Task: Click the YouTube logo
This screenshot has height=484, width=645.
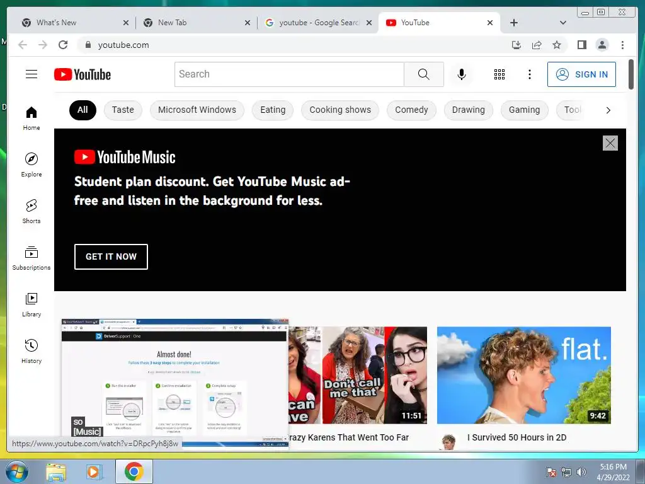Action: click(83, 74)
